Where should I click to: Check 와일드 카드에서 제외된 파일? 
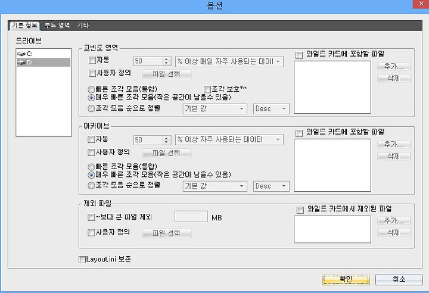[x=300, y=210]
